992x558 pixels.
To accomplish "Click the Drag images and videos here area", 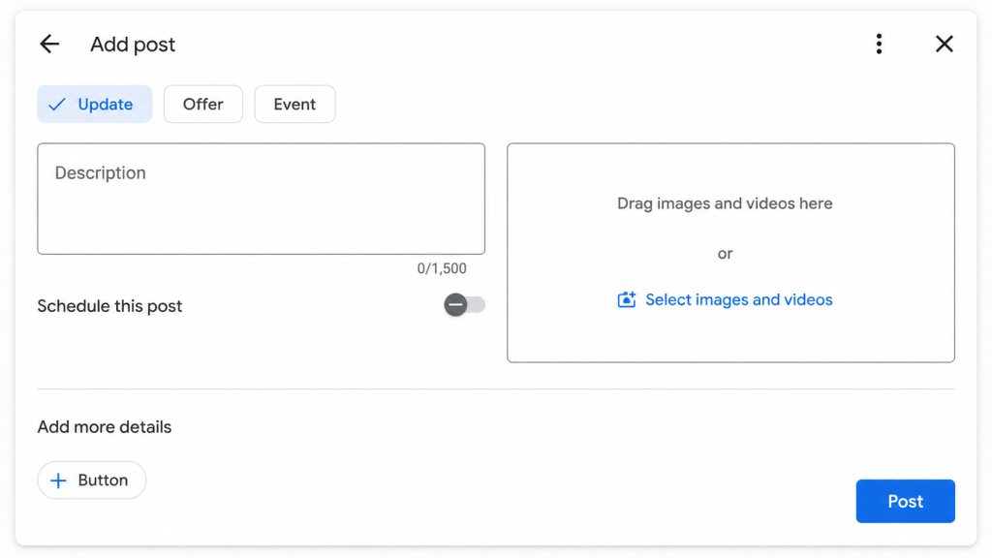I will click(x=730, y=253).
